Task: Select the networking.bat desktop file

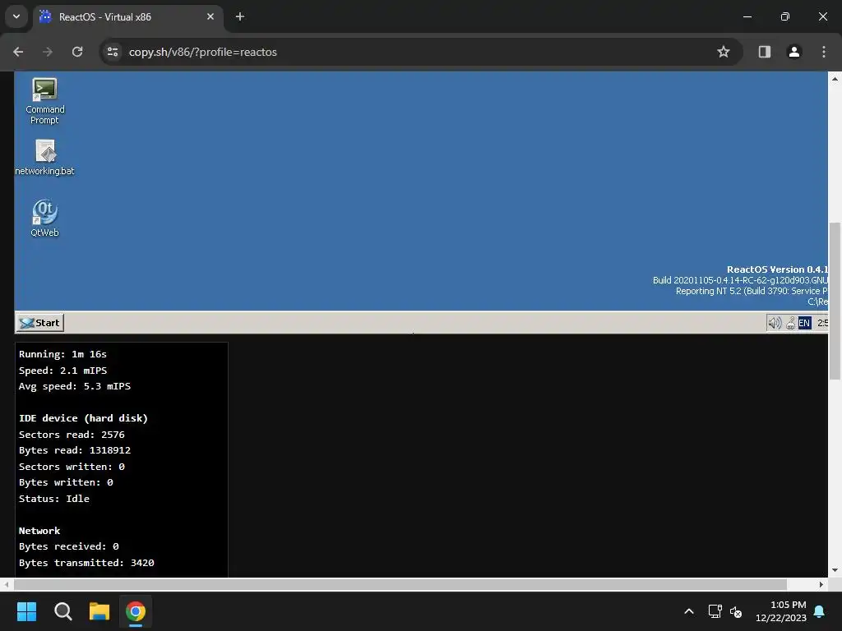Action: click(x=44, y=157)
